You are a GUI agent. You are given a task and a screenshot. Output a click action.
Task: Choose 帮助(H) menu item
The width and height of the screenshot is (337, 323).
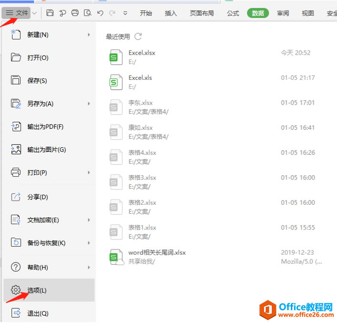click(49, 267)
